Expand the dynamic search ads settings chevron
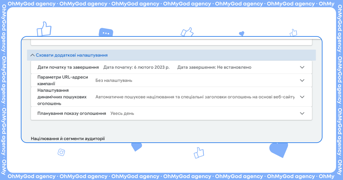This screenshot has width=343, height=180. click(302, 97)
